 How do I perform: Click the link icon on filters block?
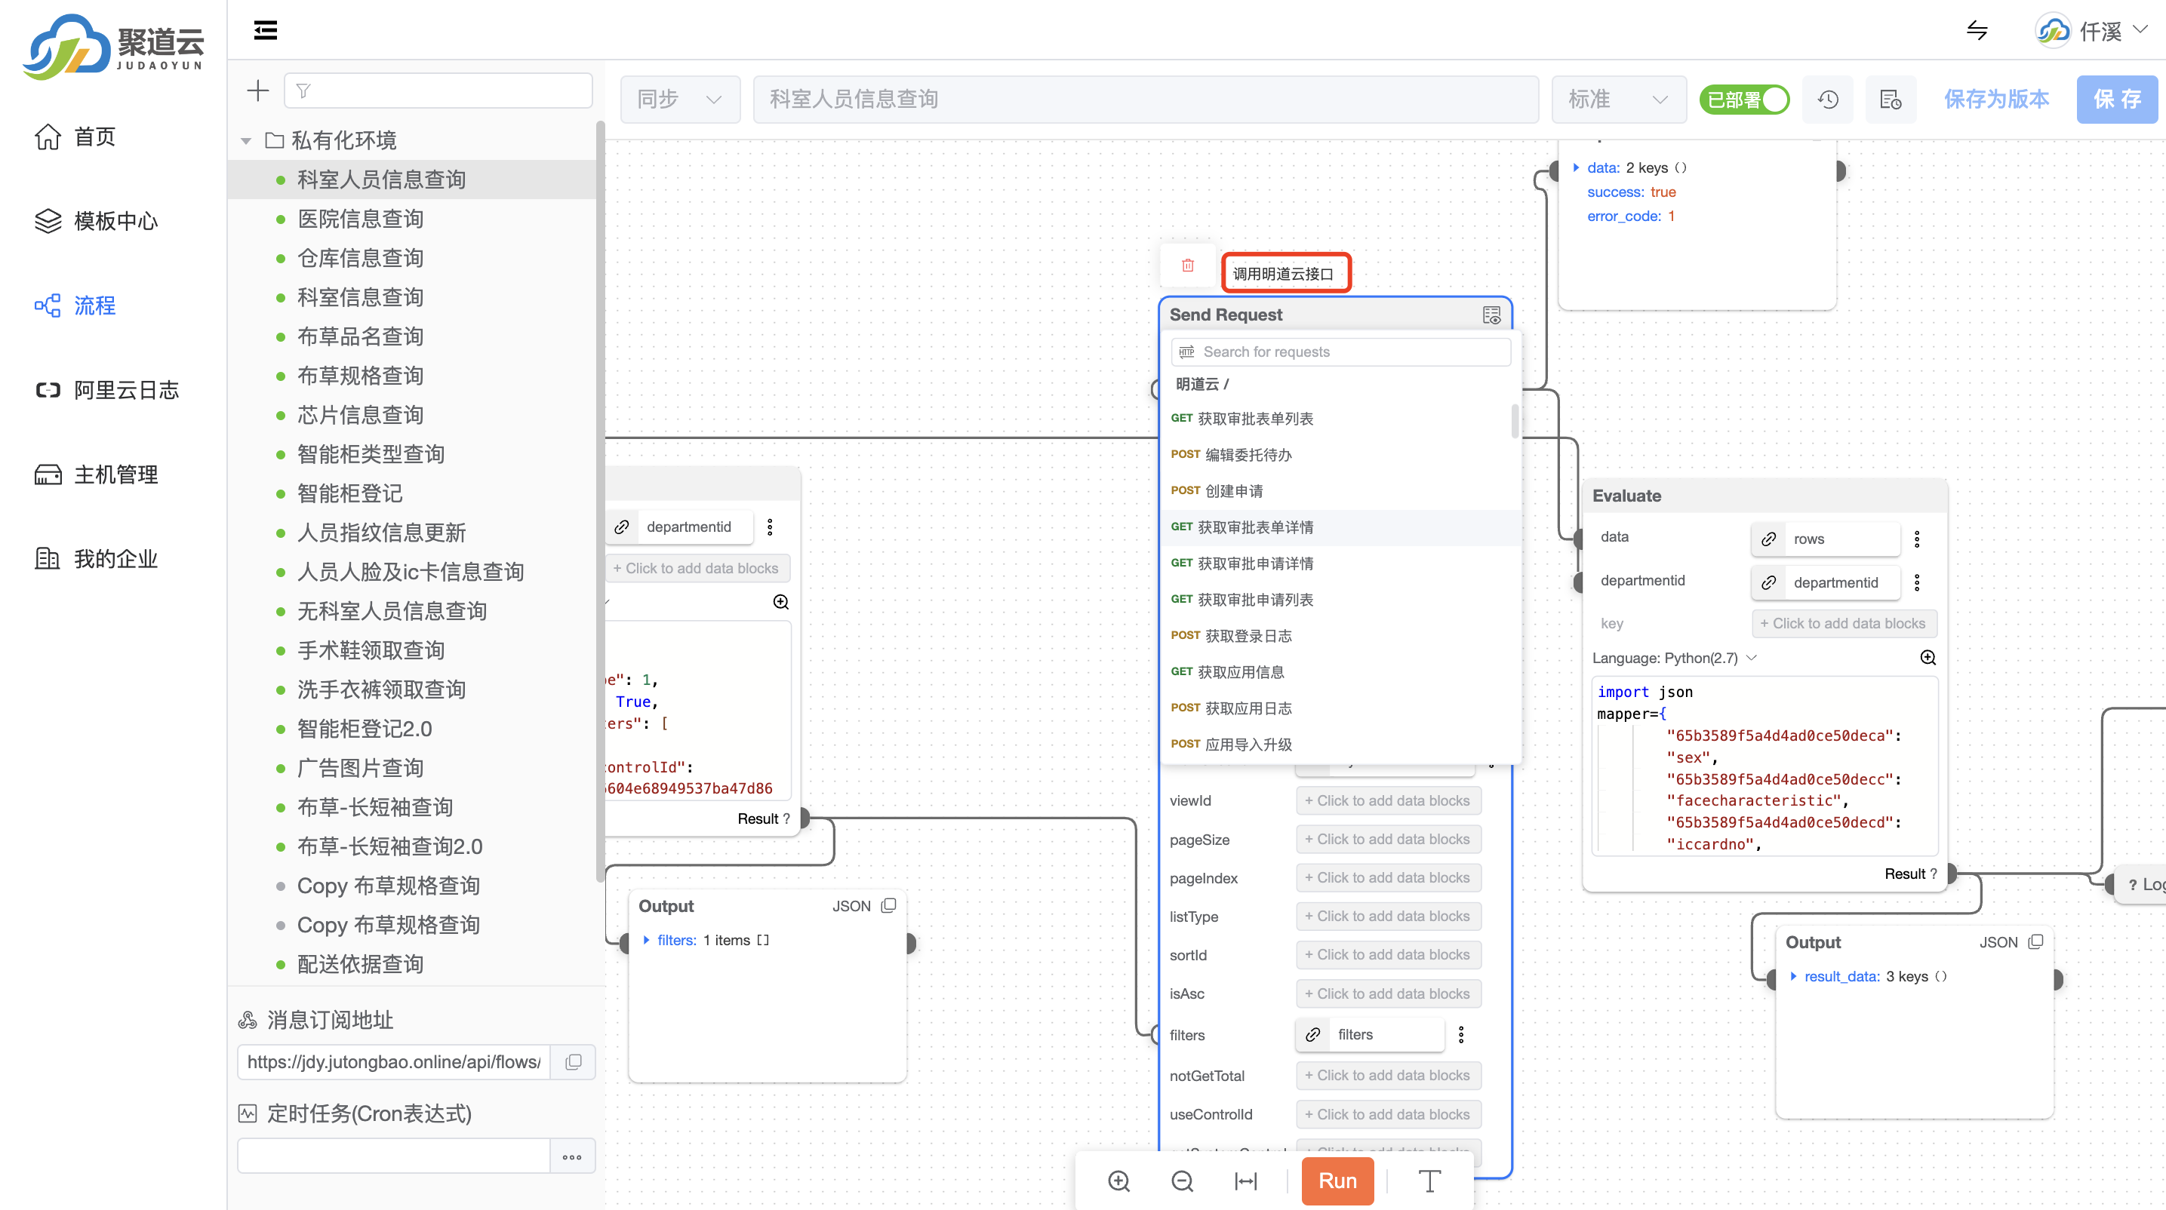[x=1312, y=1034]
